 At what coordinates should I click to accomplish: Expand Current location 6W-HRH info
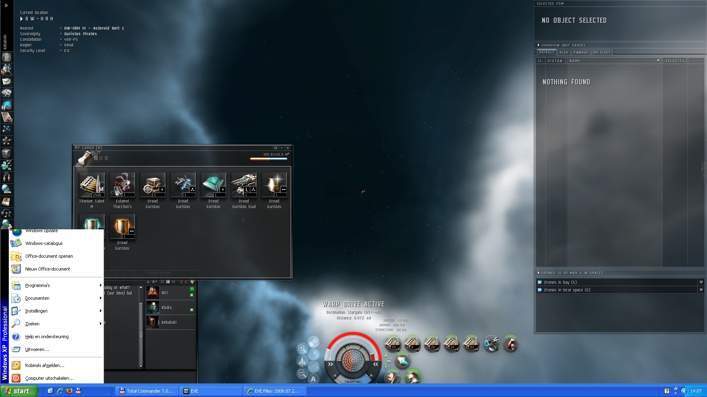22,19
